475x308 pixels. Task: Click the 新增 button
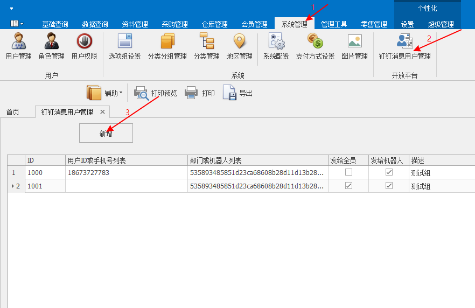click(x=106, y=134)
